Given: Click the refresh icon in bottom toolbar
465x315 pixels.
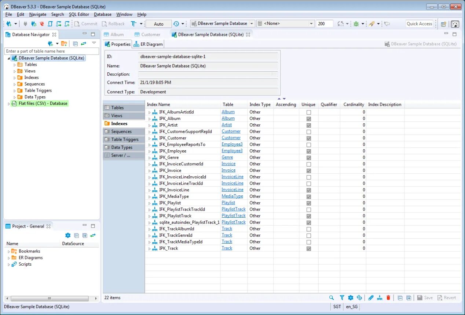Looking at the screenshot, I should (359, 298).
